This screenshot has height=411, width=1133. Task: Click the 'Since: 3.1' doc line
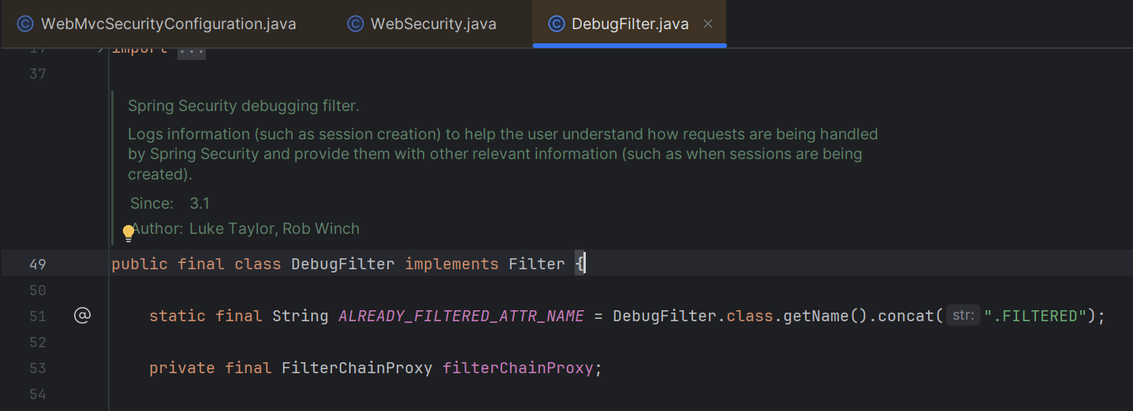pos(170,203)
